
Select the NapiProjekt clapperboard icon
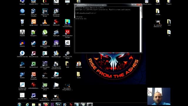pyautogui.click(x=56, y=33)
